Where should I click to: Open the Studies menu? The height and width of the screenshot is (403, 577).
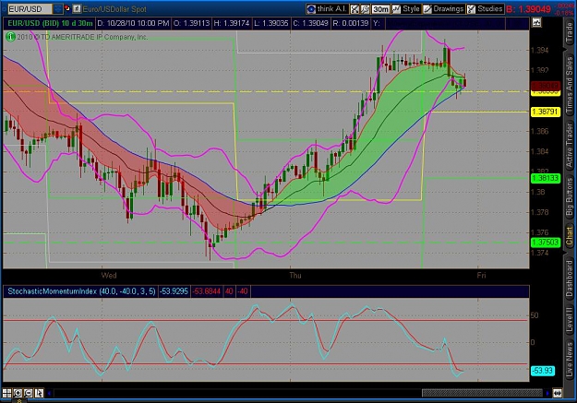pos(485,9)
